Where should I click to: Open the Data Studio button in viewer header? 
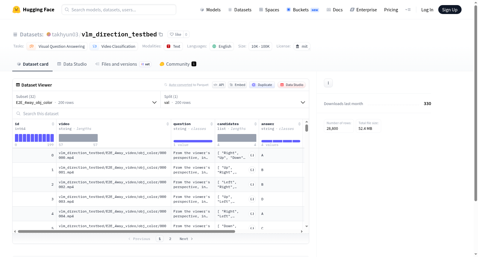pos(292,85)
